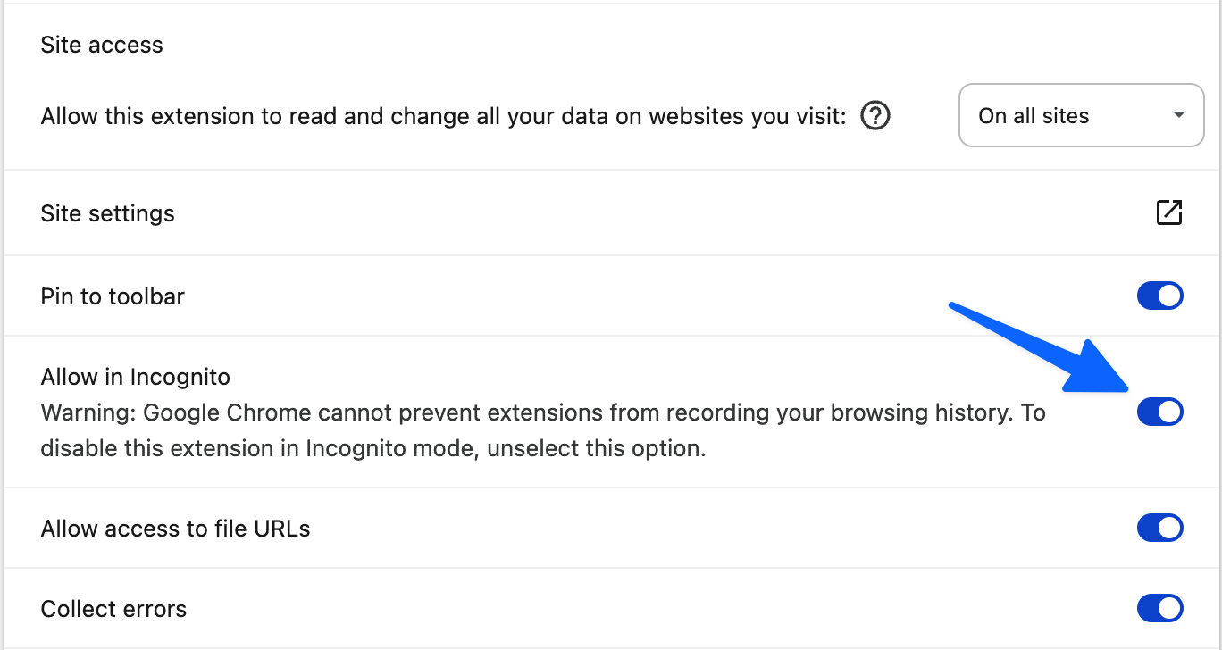Open the dropdown to change site access
Image resolution: width=1222 pixels, height=650 pixels.
1081,115
